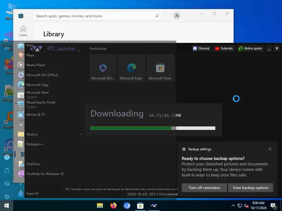
Task: Open Microsoft Store productivity tile
Action: click(x=160, y=68)
